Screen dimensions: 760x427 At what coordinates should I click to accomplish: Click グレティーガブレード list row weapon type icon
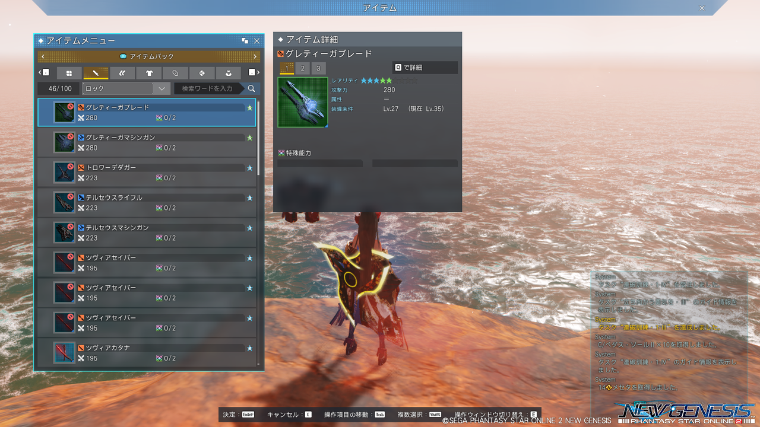click(81, 107)
